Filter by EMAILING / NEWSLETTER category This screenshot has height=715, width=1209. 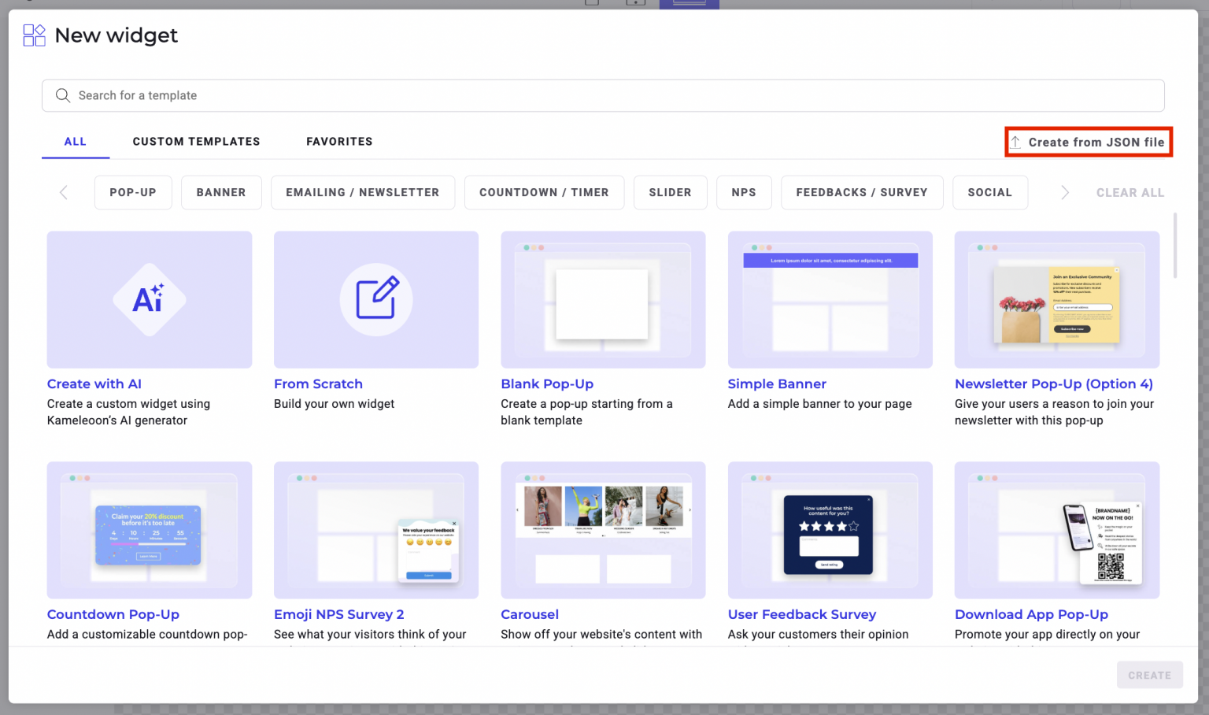(362, 192)
